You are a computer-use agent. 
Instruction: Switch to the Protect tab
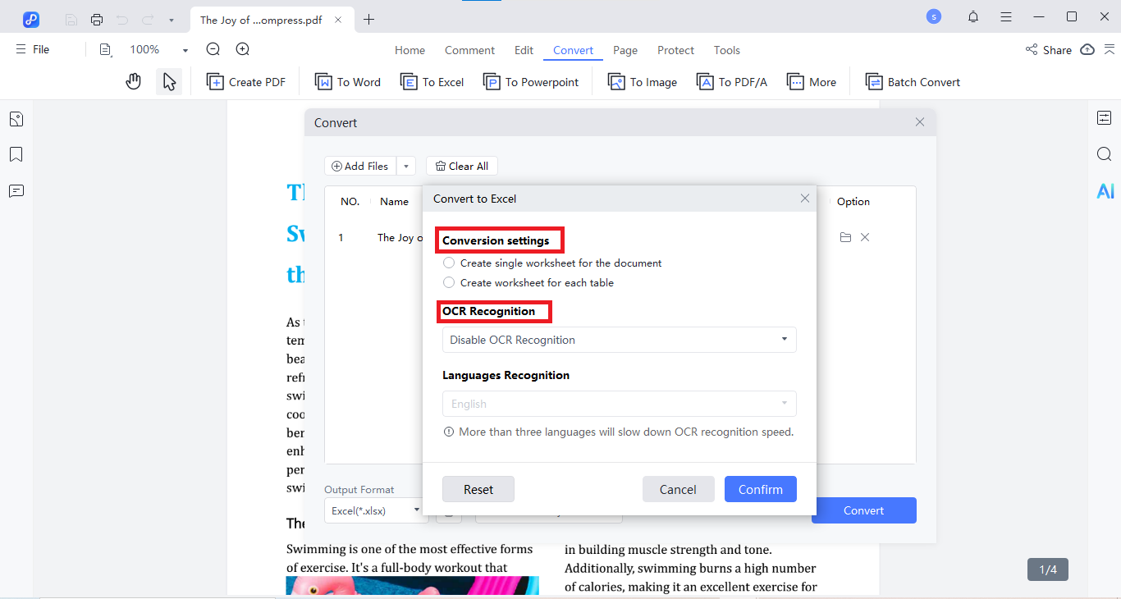(675, 50)
